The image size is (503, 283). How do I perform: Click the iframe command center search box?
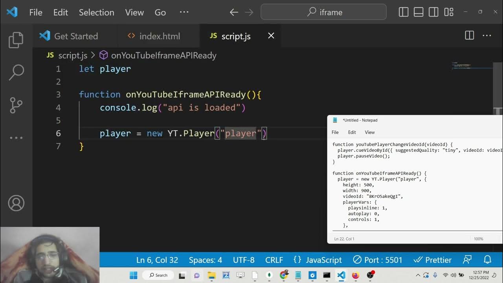pyautogui.click(x=323, y=12)
